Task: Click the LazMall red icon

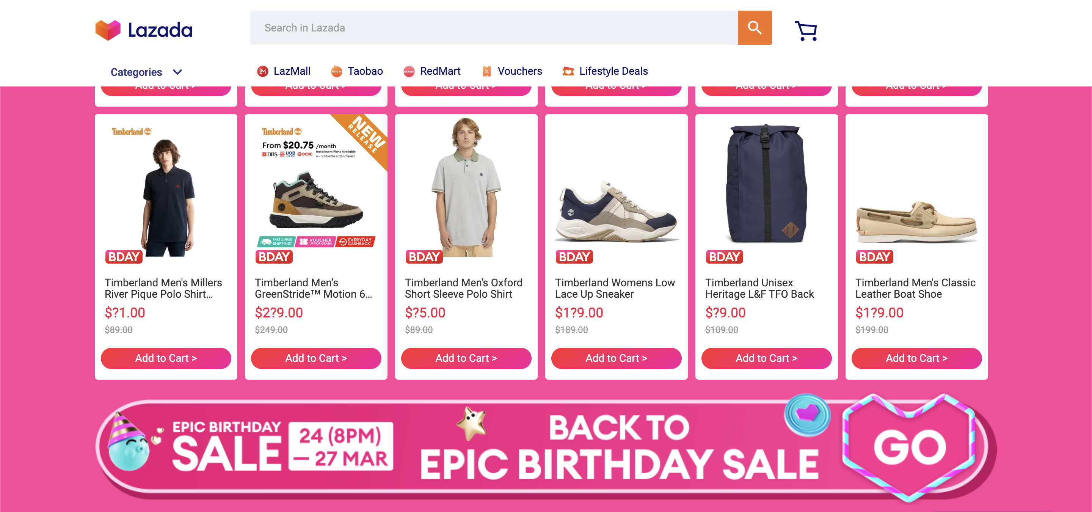Action: (263, 71)
